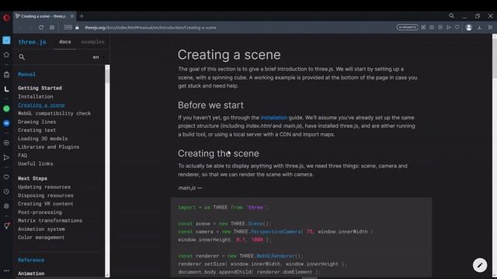Open the Drawing lines page

[x=36, y=122]
